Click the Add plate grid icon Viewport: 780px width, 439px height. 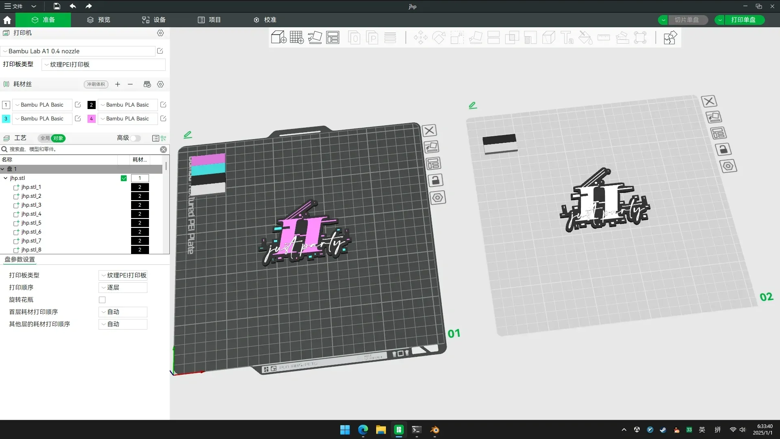(x=297, y=37)
